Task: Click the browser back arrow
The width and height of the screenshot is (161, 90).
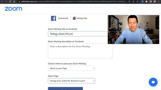Action: click(x=2, y=1)
